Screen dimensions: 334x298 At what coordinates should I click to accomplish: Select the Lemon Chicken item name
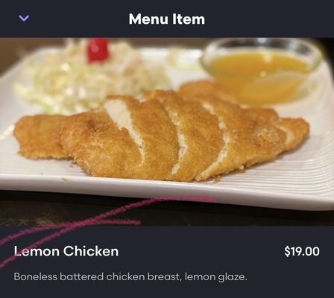[66, 251]
